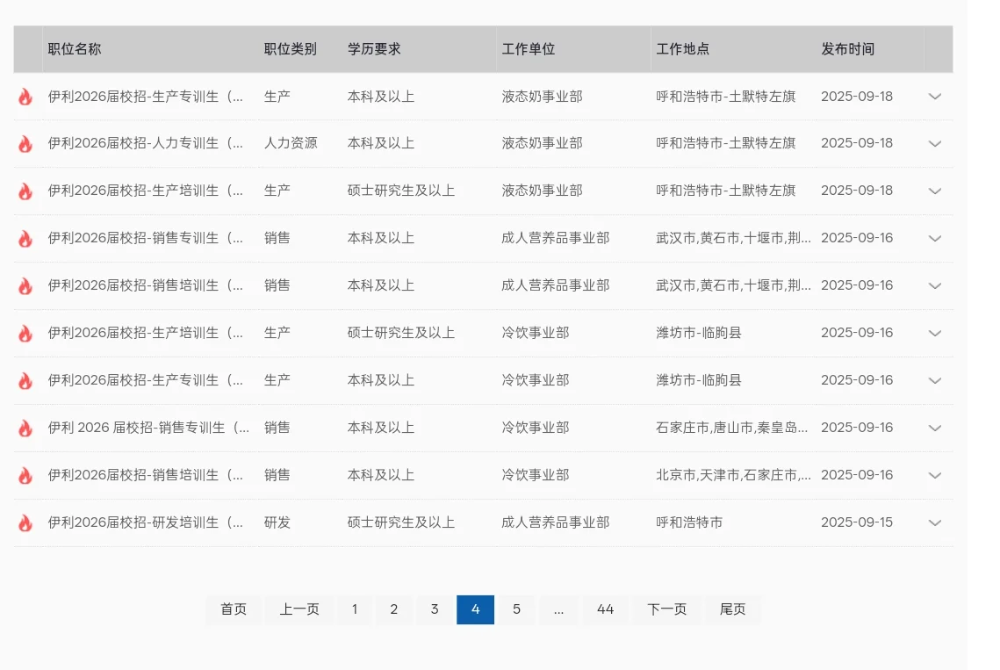Image resolution: width=1000 pixels, height=670 pixels.
Task: Go to 下一页 next page
Action: pos(667,609)
